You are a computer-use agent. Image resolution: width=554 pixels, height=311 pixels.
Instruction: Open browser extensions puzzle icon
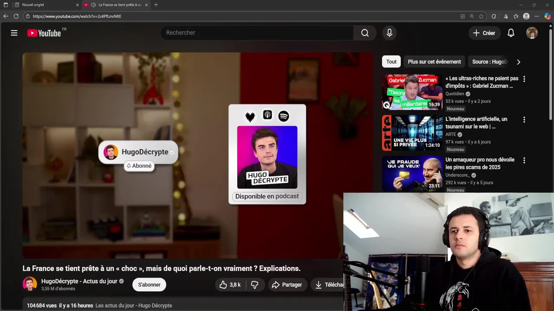pyautogui.click(x=494, y=16)
